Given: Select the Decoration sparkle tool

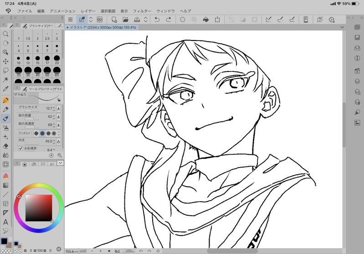Looking at the screenshot, I should point(5,137).
